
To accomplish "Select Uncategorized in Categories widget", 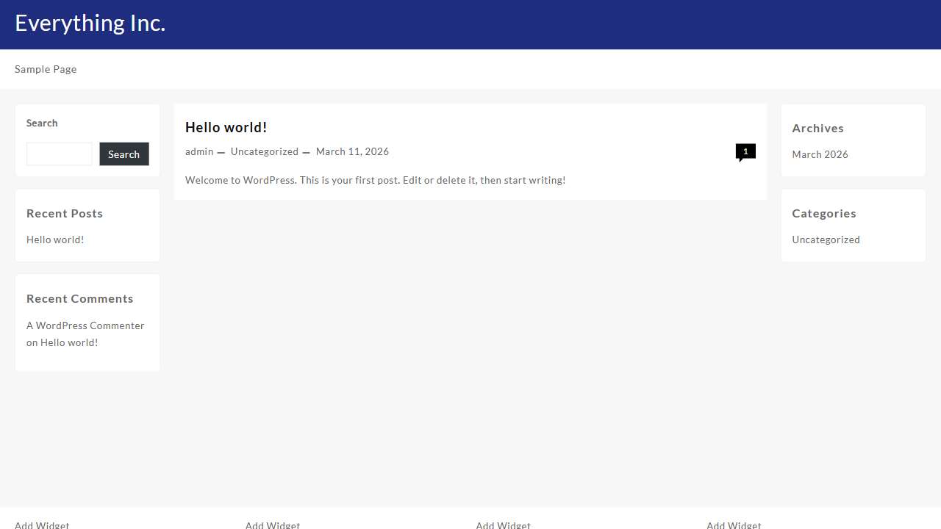I will [x=826, y=240].
